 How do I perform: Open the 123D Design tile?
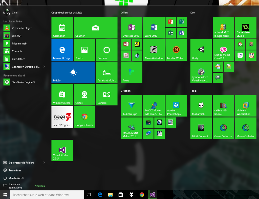point(132,106)
